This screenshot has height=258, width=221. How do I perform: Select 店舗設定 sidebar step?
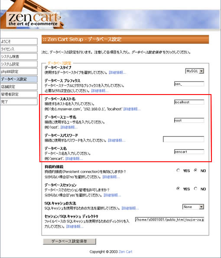[19, 87]
